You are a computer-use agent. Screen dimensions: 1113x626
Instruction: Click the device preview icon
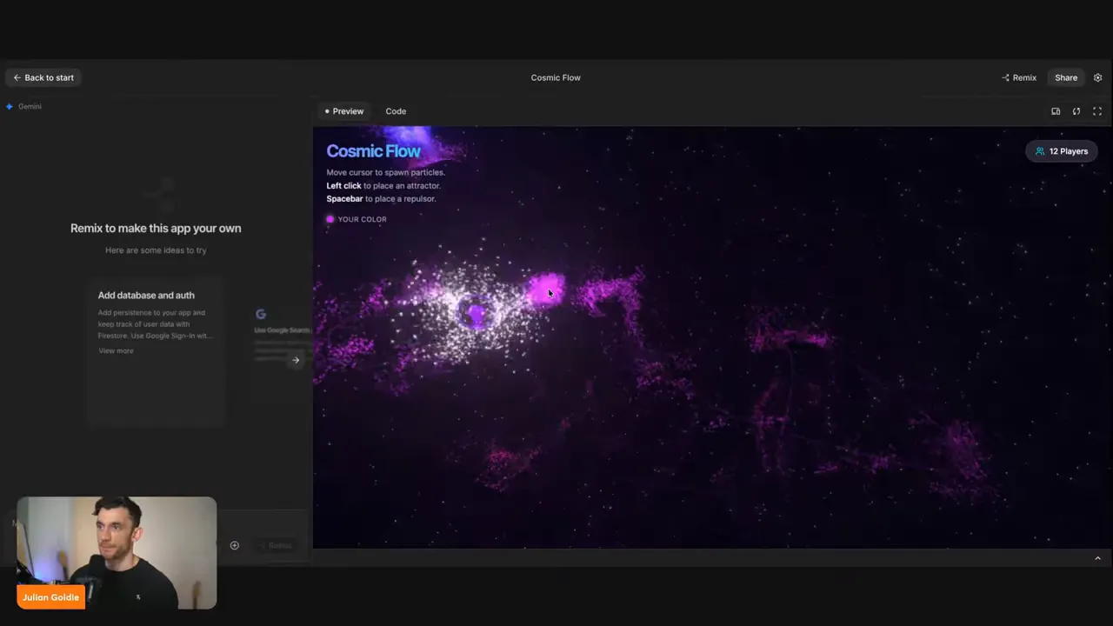click(1056, 111)
